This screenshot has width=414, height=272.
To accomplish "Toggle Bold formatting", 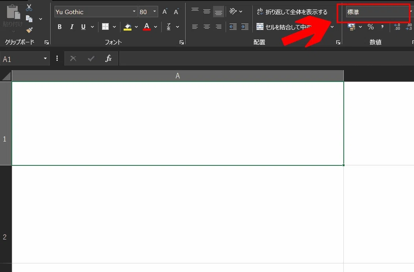I will 60,27.
